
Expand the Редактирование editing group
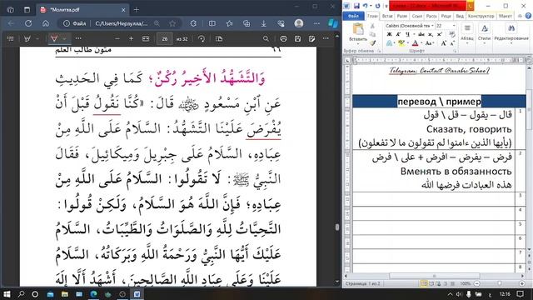click(x=511, y=33)
